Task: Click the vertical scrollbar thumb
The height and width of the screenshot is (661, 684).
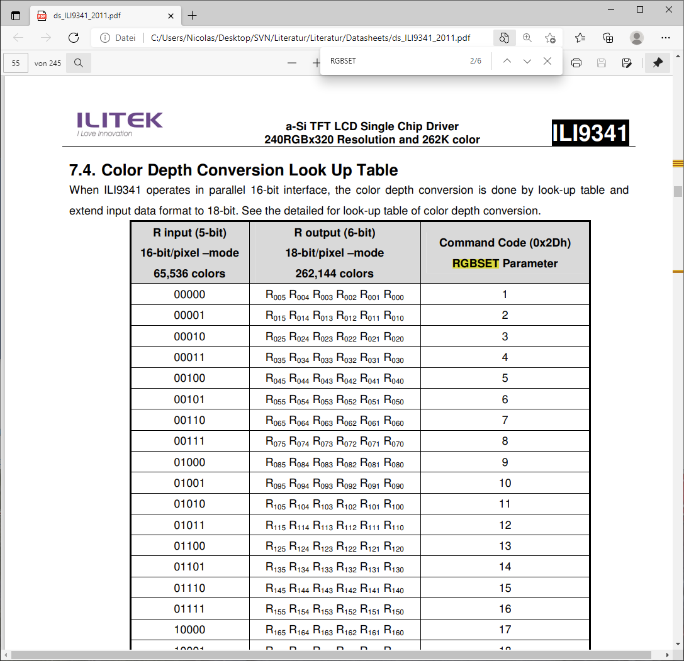Action: point(678,191)
